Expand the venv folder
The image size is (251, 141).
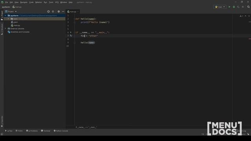(x=8, y=19)
